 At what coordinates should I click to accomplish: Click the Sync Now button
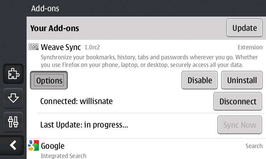coord(239,125)
